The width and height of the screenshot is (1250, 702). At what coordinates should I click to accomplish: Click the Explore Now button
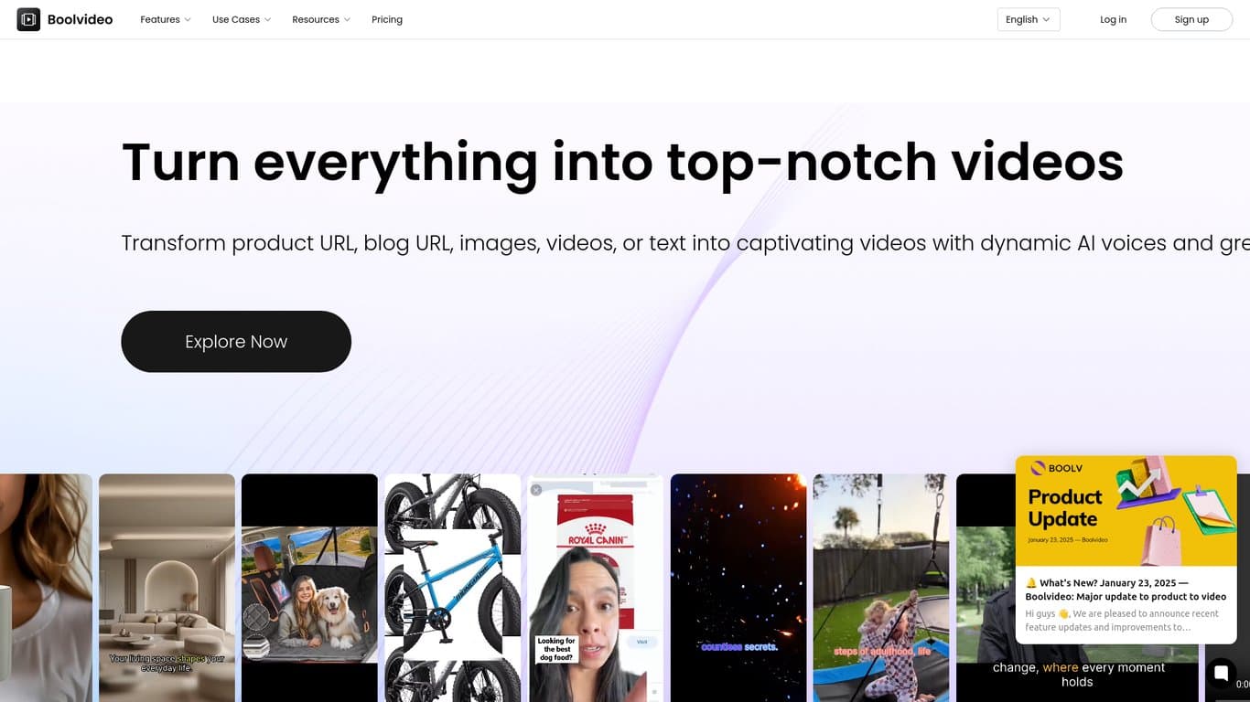[x=236, y=341]
